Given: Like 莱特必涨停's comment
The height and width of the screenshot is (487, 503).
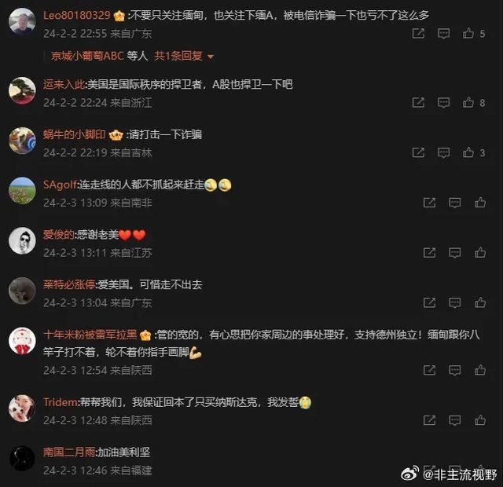Looking at the screenshot, I should click(x=480, y=302).
